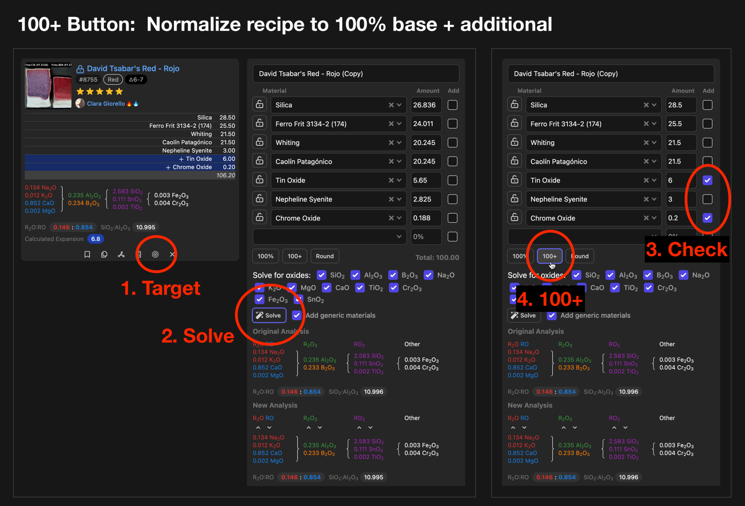Screen dimensions: 745x506
Task: Toggle lock icon for Chrome Oxide 0.188 row
Action: coord(260,218)
